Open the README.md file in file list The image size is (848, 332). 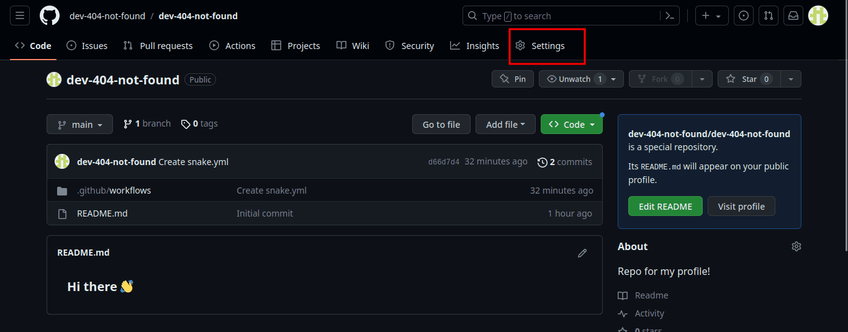[102, 213]
